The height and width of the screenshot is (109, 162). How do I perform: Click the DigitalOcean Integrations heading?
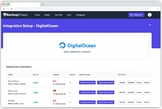coord(19,67)
